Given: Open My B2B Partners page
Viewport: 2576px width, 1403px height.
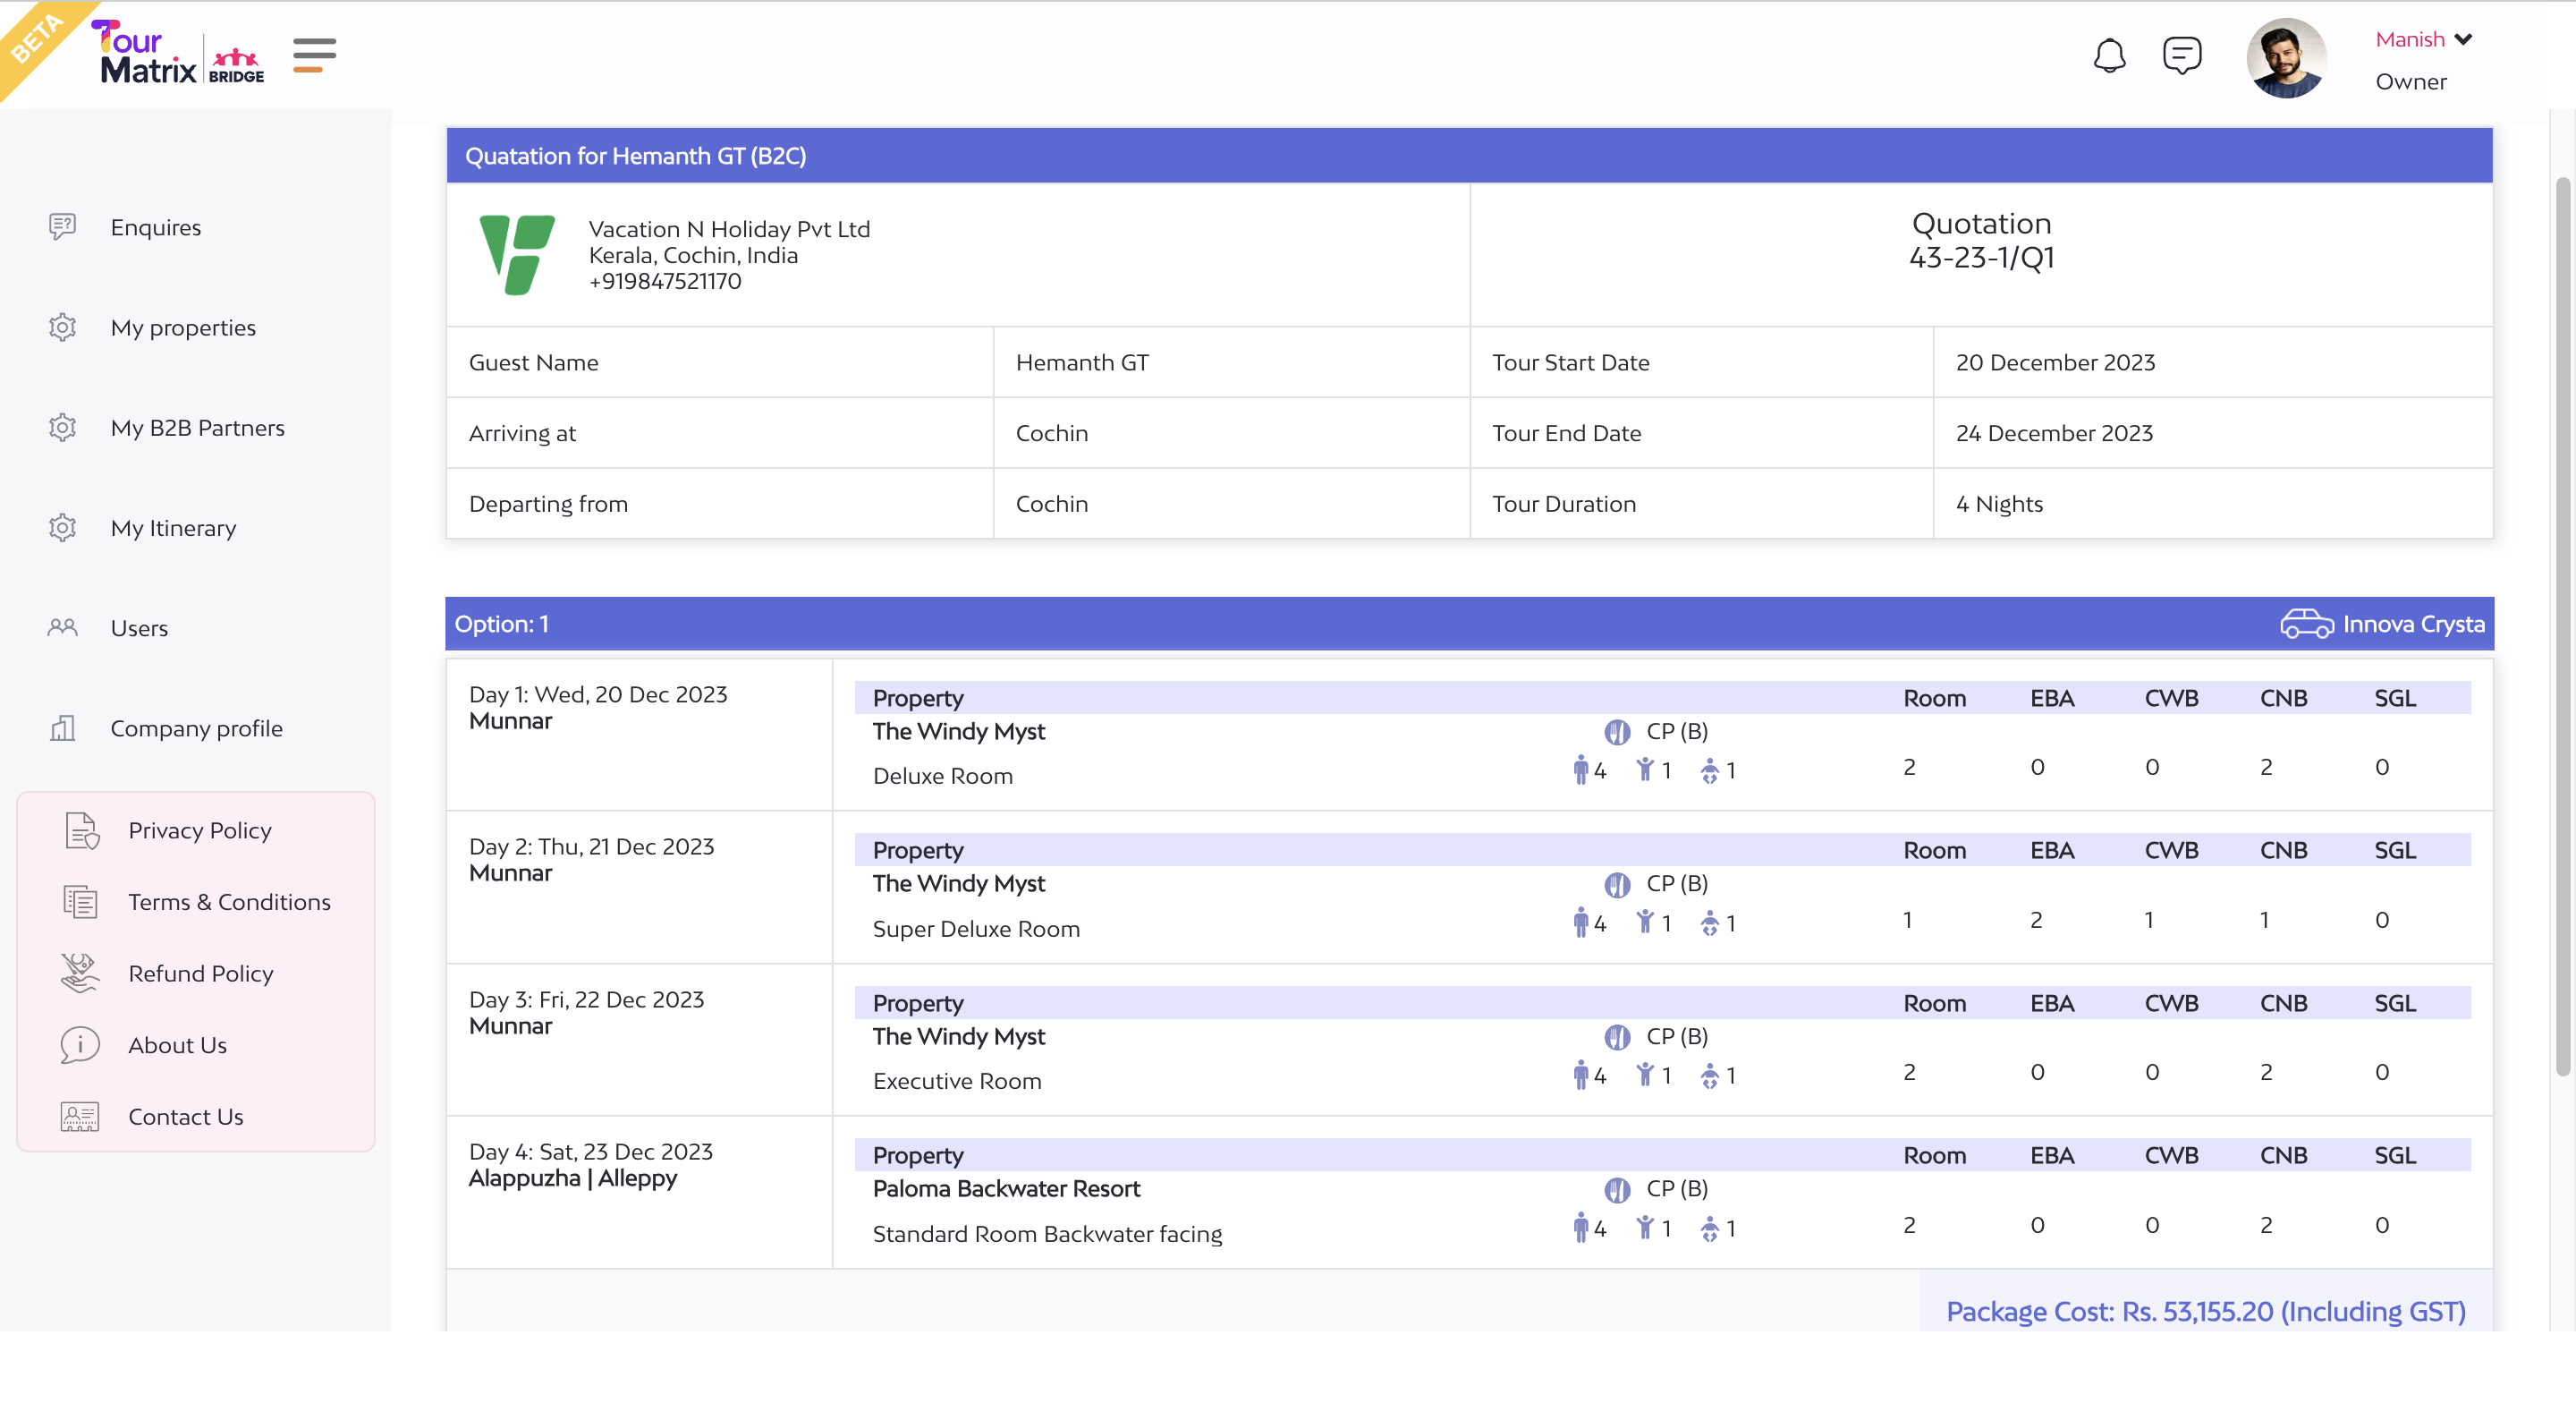Looking at the screenshot, I should click(x=197, y=428).
